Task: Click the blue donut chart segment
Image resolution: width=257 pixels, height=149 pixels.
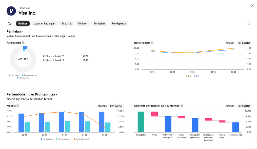Action: click(25, 48)
